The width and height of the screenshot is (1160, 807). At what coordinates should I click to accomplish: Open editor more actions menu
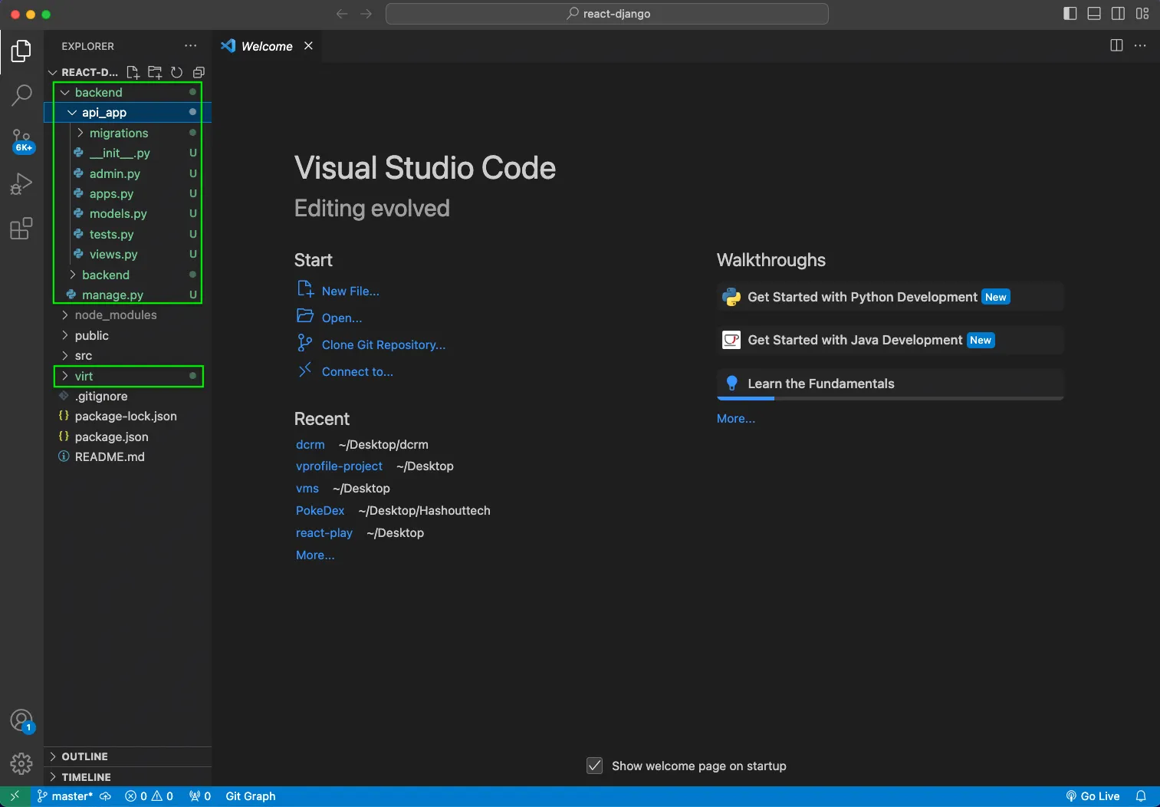click(x=1140, y=46)
